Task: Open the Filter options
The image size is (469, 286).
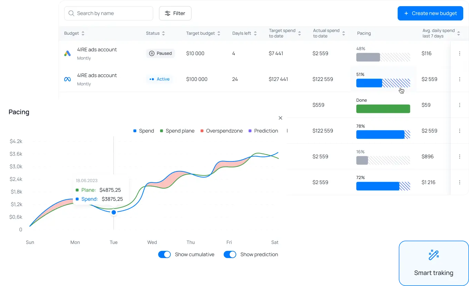Action: pyautogui.click(x=175, y=13)
